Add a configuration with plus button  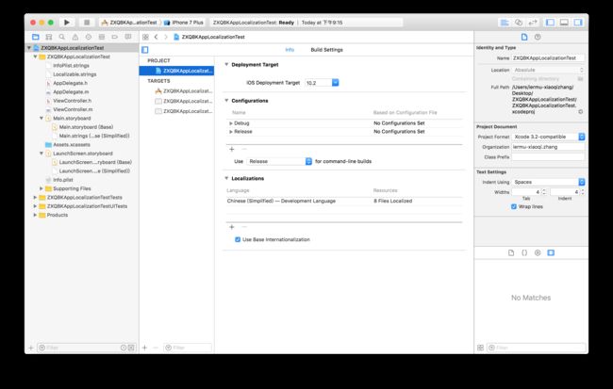coord(231,149)
